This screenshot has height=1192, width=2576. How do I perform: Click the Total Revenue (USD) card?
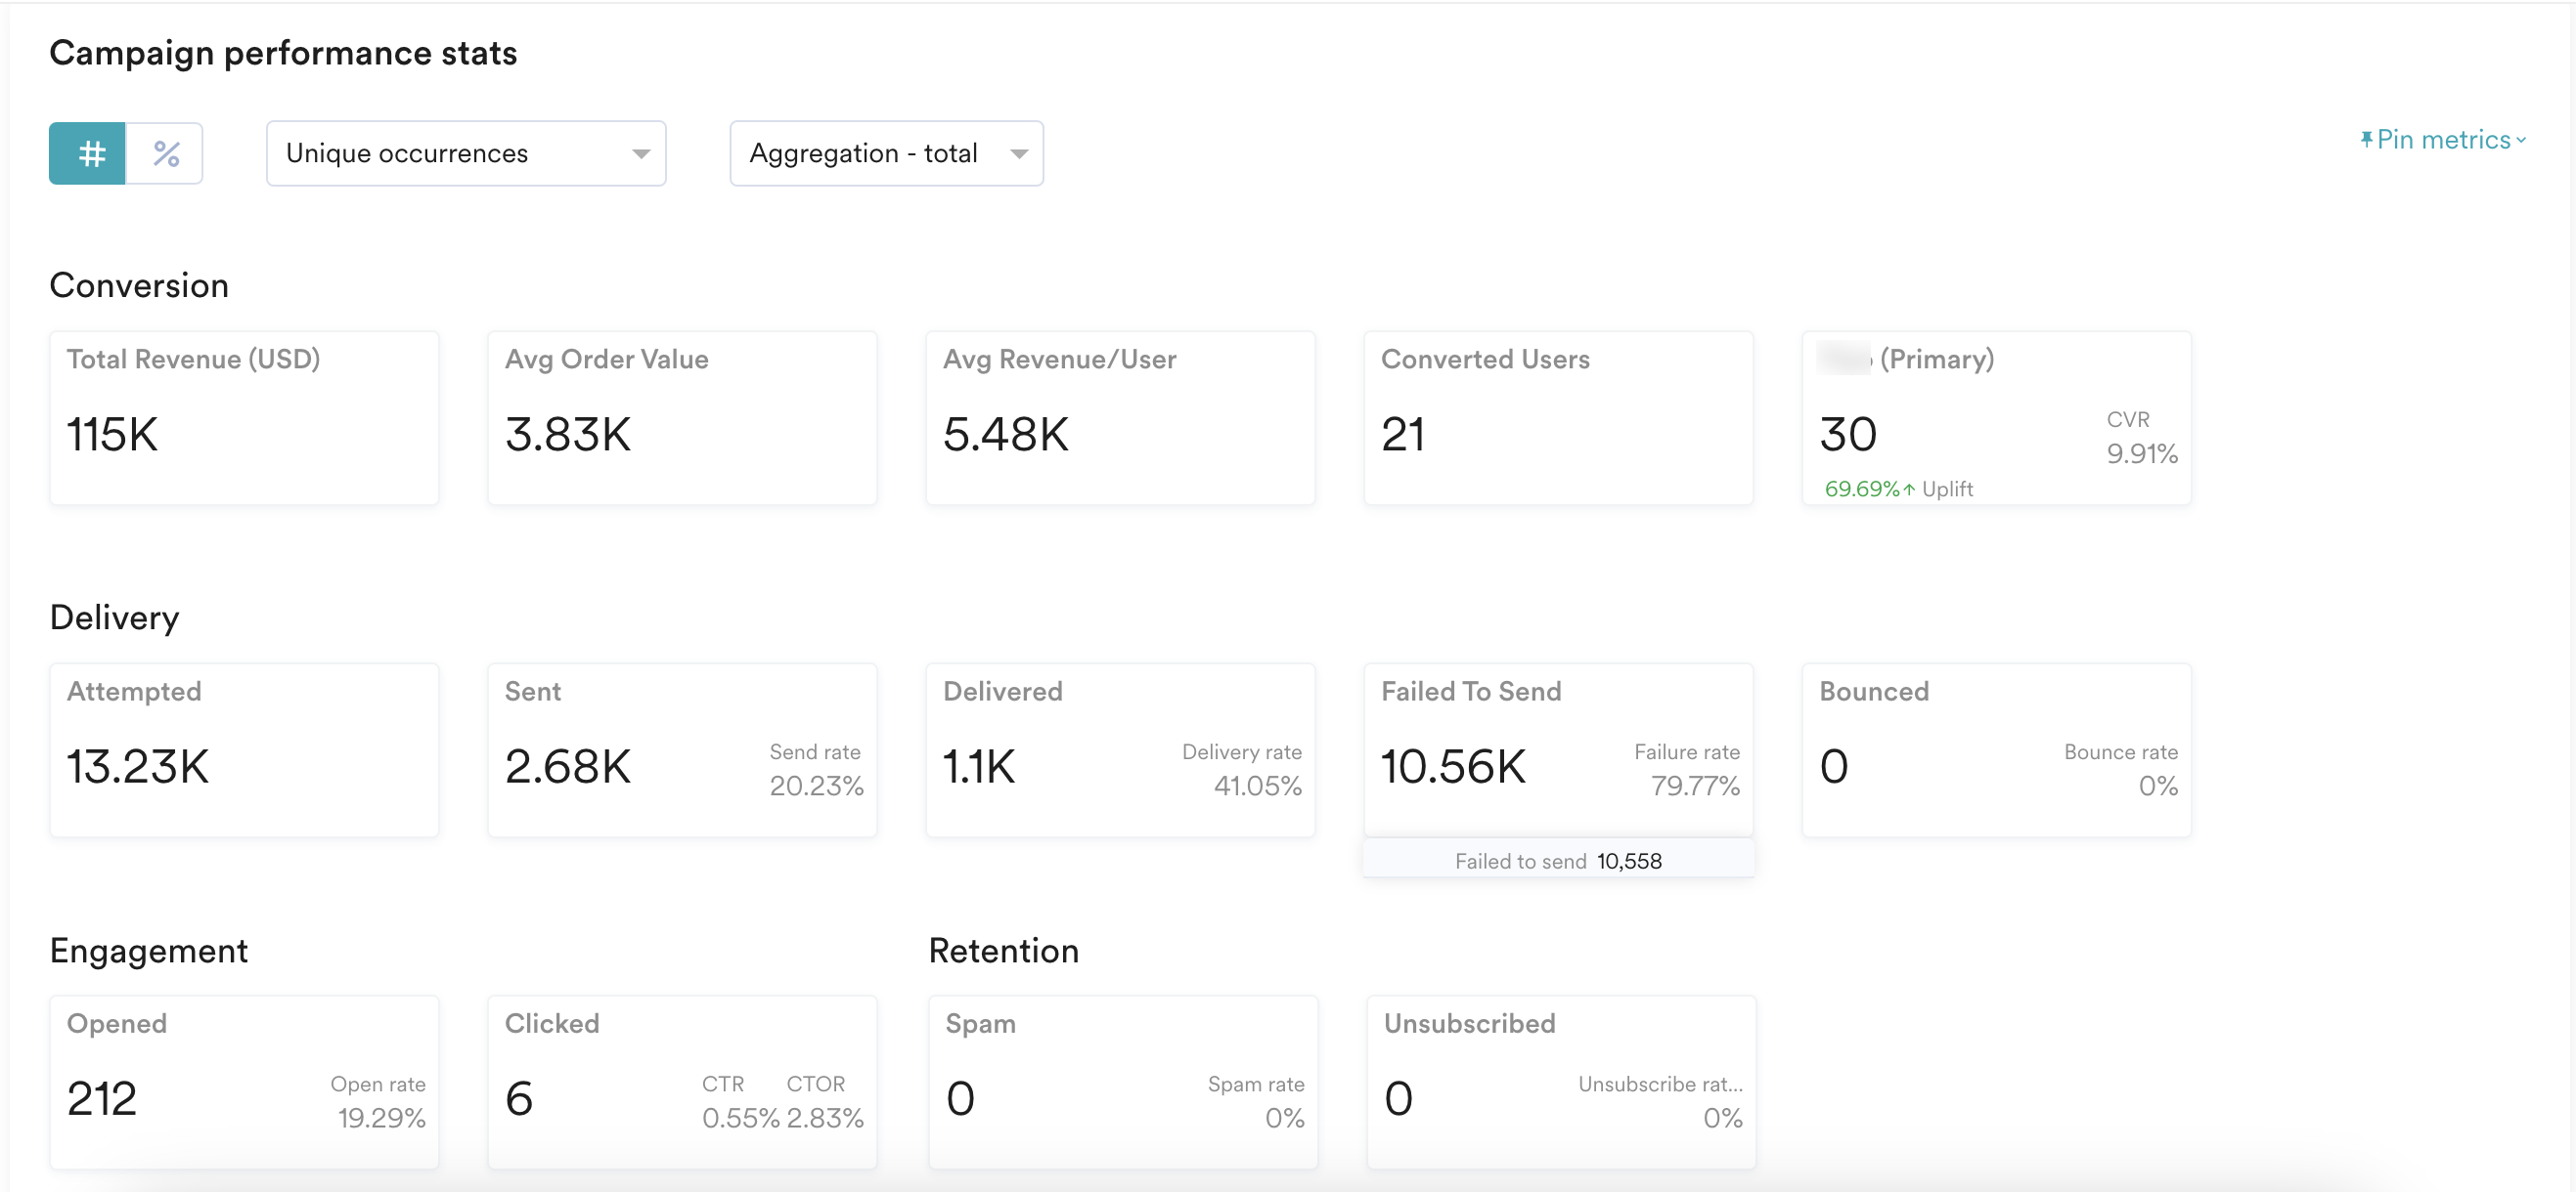point(244,417)
